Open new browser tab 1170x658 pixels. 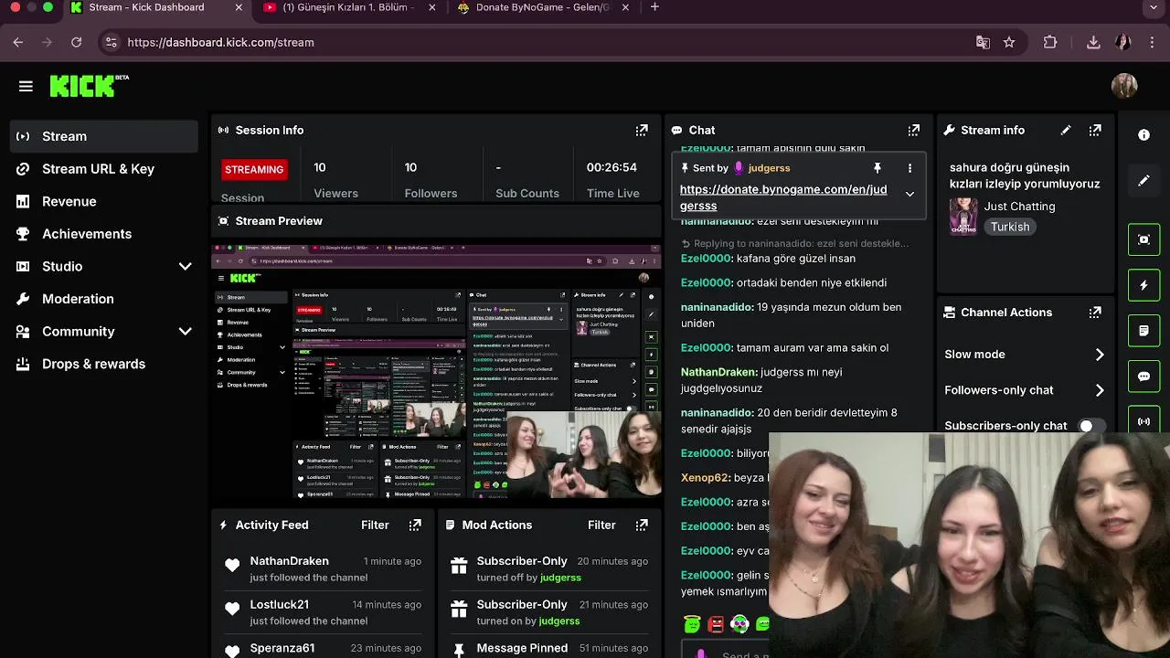pos(654,7)
